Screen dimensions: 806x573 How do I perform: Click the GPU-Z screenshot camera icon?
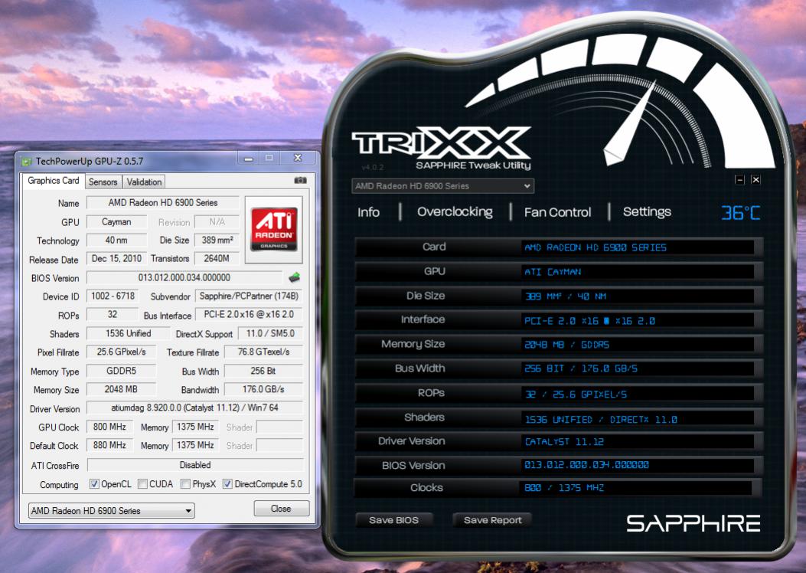point(300,181)
